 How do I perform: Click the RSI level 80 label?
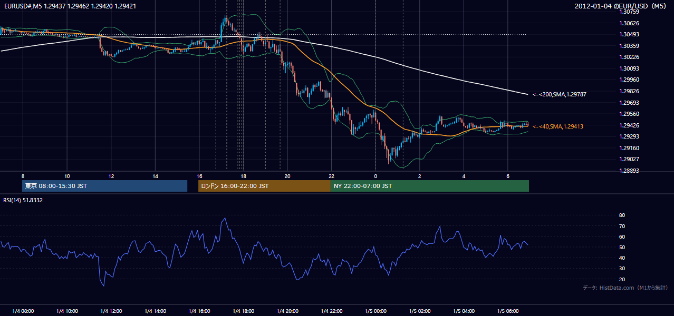click(x=622, y=215)
